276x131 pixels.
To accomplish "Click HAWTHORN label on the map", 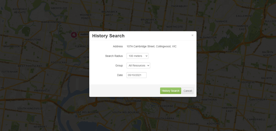I will tap(209, 100).
